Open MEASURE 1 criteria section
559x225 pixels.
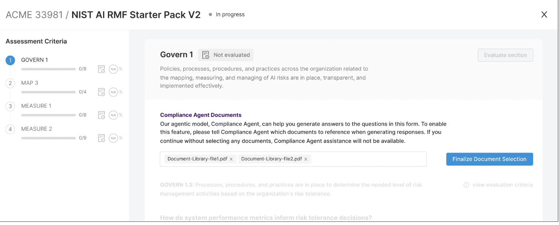[36, 106]
